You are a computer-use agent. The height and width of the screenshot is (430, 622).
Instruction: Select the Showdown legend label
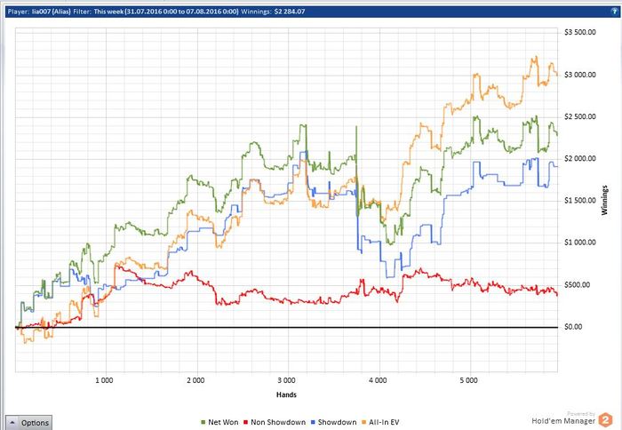pyautogui.click(x=337, y=423)
